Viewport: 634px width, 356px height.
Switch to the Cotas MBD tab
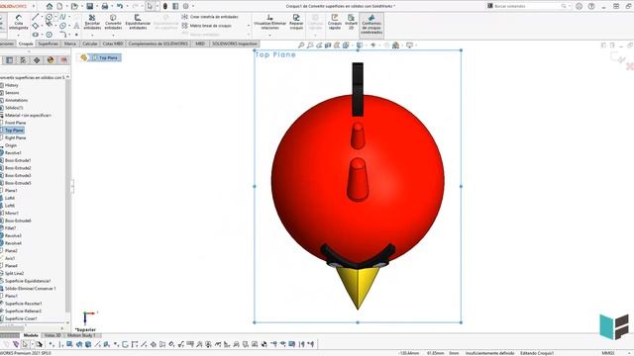point(113,44)
